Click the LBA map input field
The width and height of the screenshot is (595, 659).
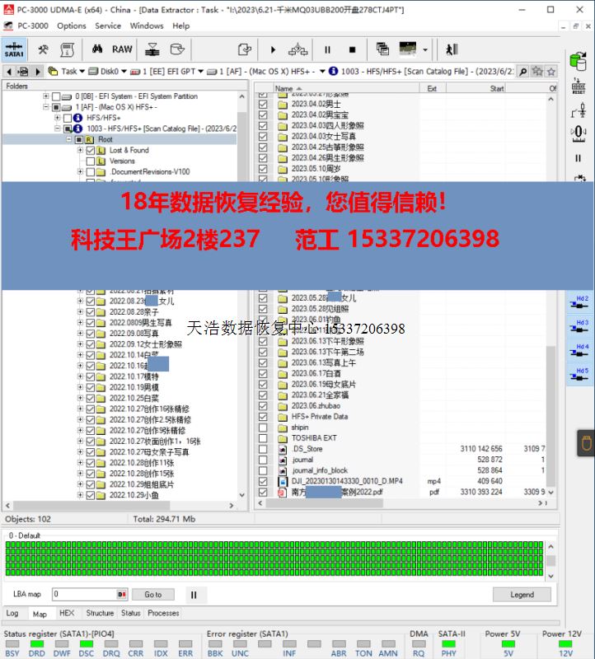pyautogui.click(x=84, y=594)
